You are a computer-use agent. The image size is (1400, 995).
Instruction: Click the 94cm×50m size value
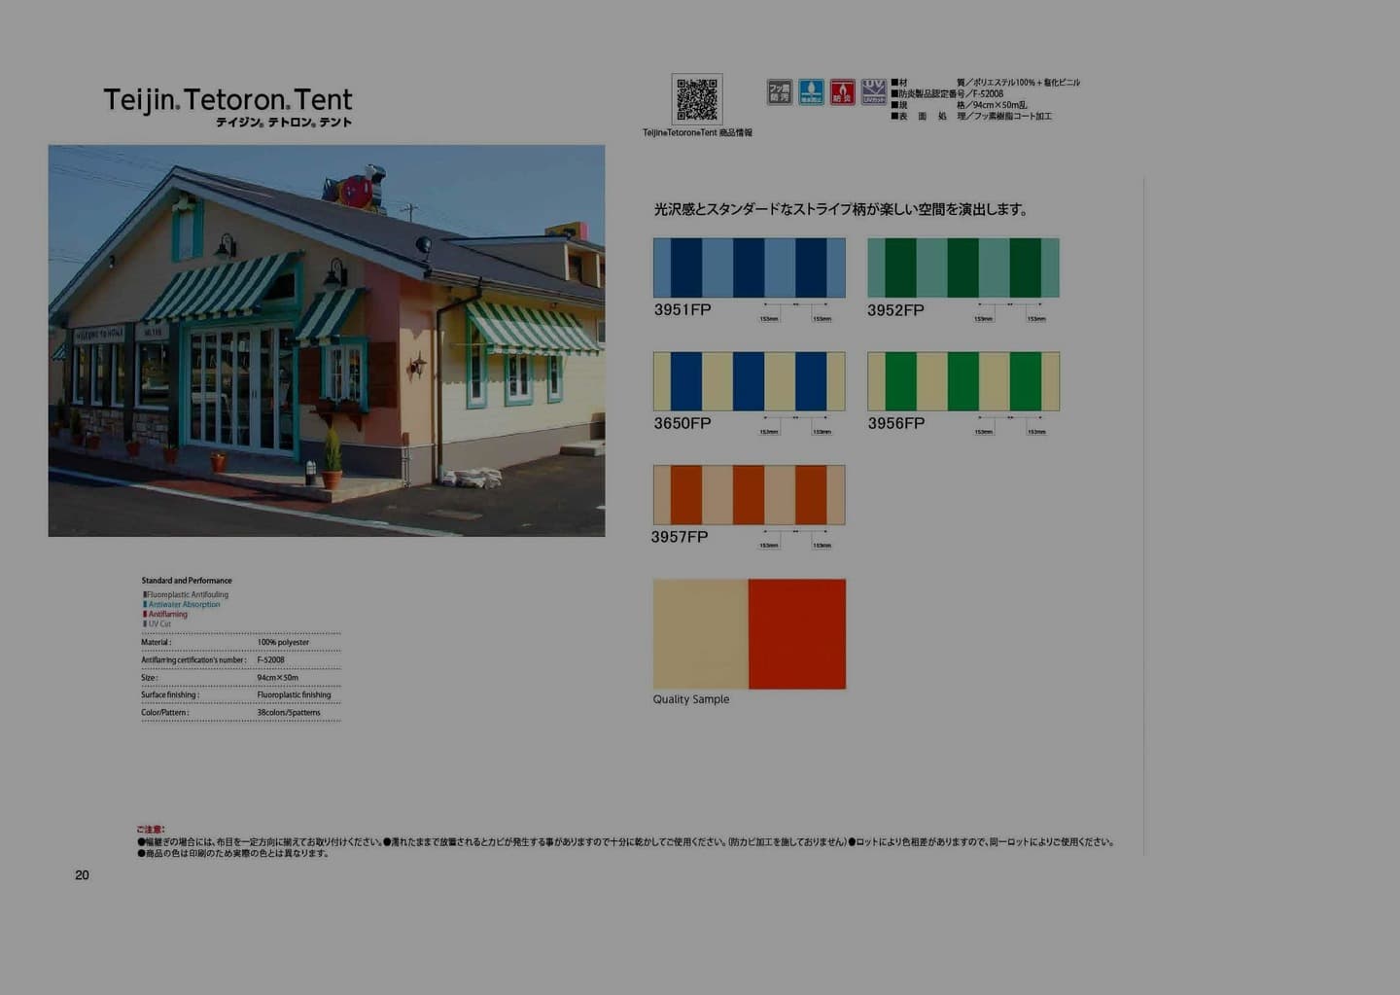278,677
